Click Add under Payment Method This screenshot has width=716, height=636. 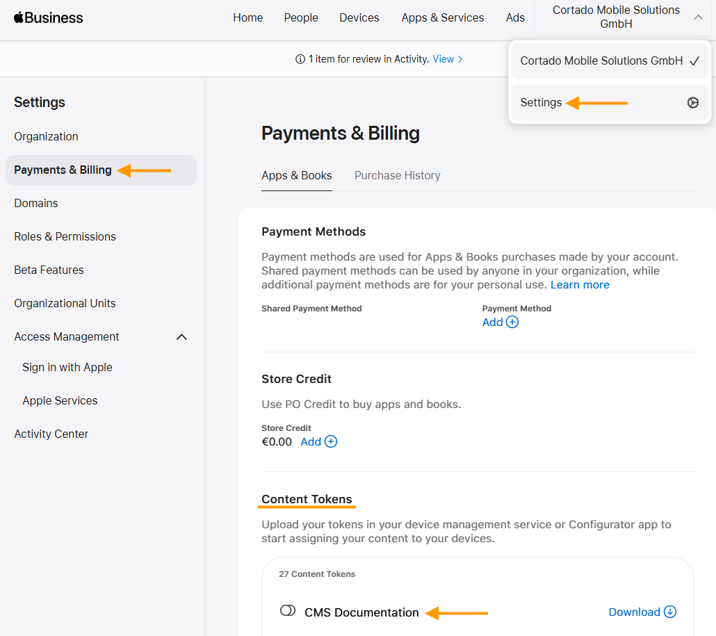click(x=493, y=323)
